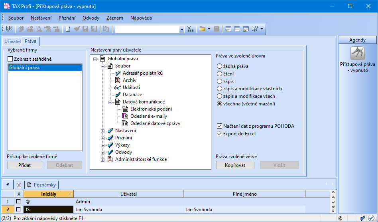Image resolution: width=378 pixels, height=222 pixels.
Task: Click the checkmark icon beside Adresář poplatníků
Action: tap(118, 73)
